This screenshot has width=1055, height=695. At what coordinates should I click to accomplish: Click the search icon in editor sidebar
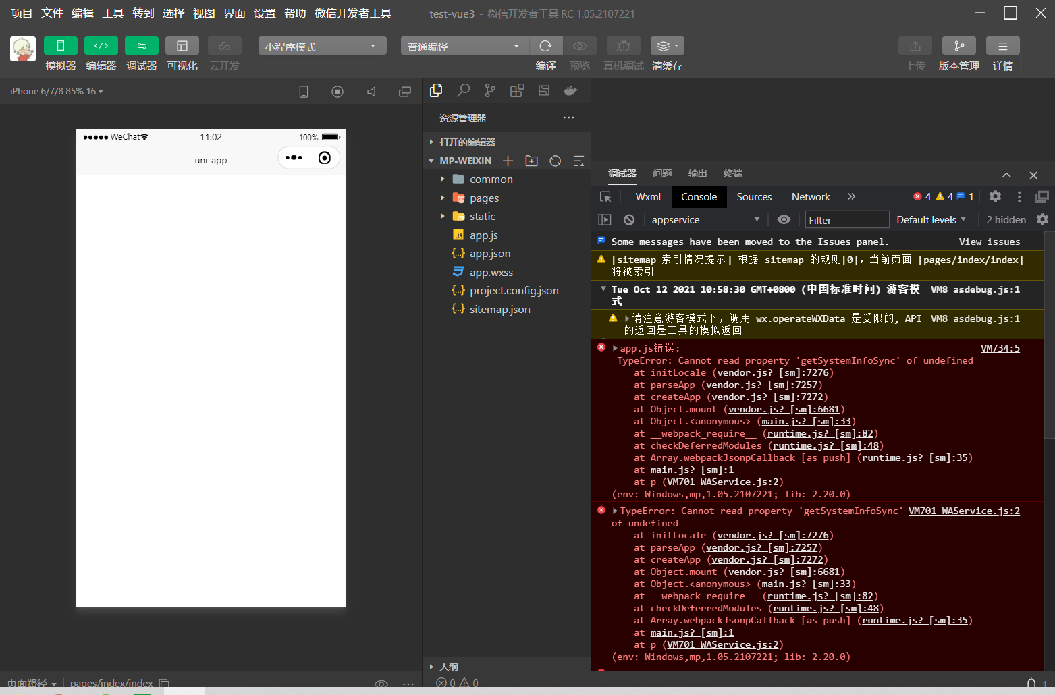pyautogui.click(x=463, y=90)
